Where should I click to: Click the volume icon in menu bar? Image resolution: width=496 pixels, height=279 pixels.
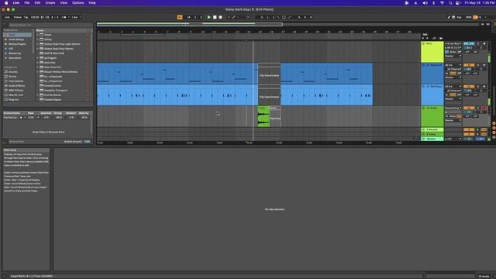(425, 3)
